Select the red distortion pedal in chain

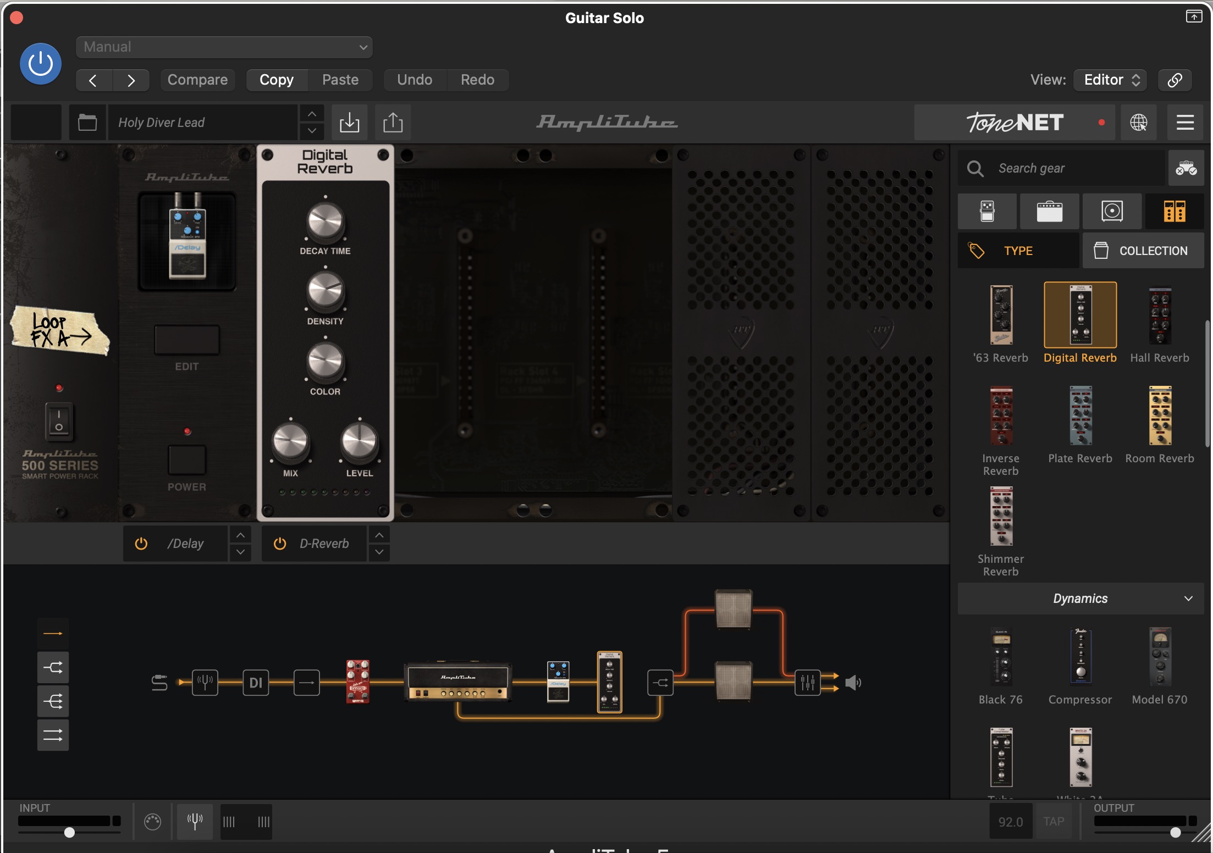coord(357,682)
